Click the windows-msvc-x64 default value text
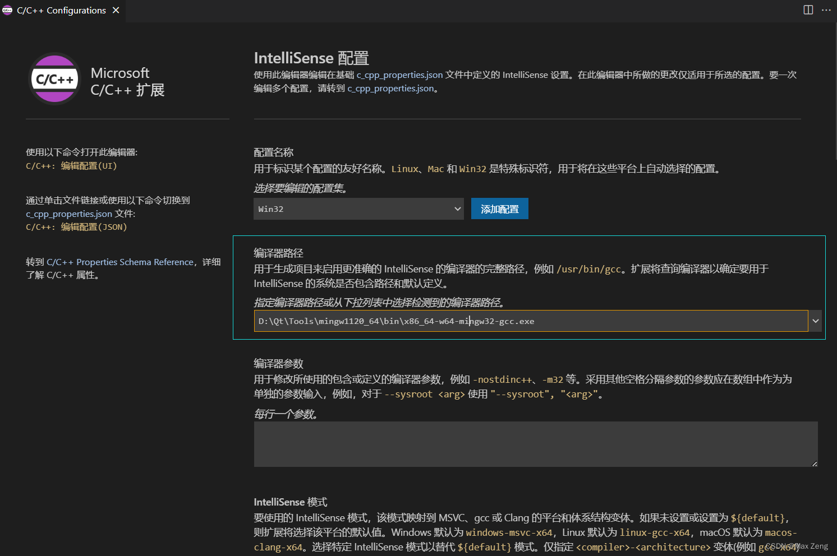This screenshot has height=556, width=837. tap(509, 532)
